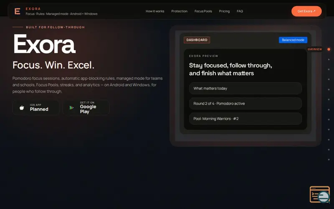Click the DASHBOARD badge in the preview
Viewport: 334px width, 209px height.
(x=197, y=40)
